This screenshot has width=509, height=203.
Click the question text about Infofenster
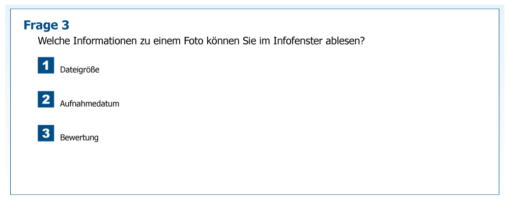[201, 41]
